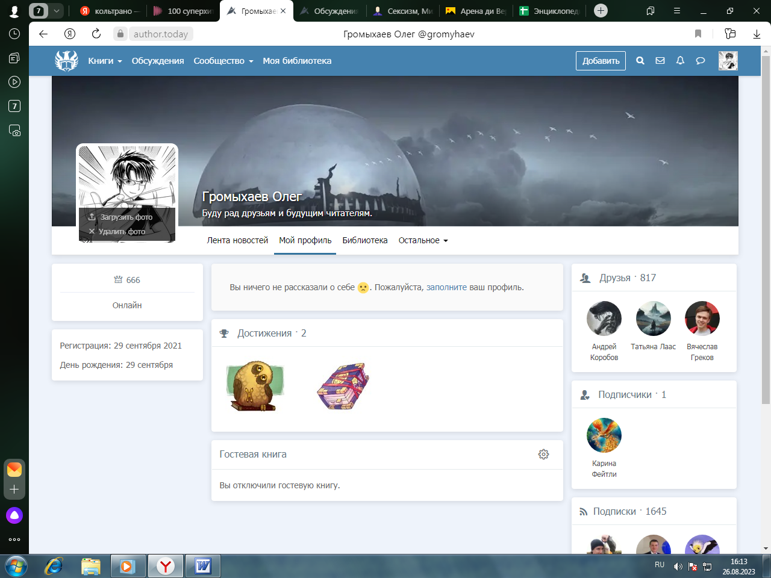Open comments speech bubble icon
This screenshot has width=771, height=578.
[x=700, y=61]
